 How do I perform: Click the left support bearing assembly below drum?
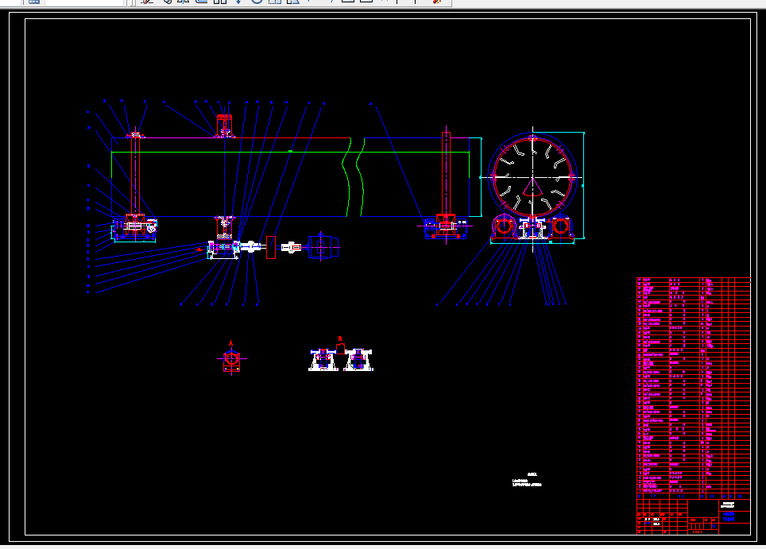coord(135,227)
